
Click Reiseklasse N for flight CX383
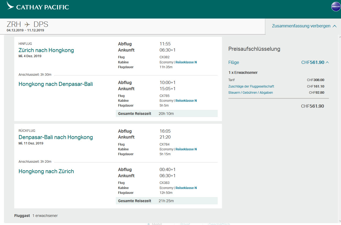(x=186, y=188)
